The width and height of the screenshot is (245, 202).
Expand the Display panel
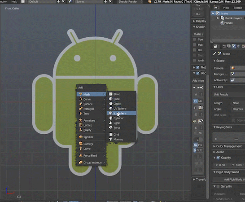tap(194, 21)
